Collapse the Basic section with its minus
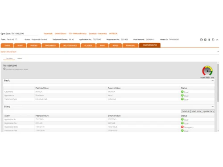223x167 pixels. 213,81
